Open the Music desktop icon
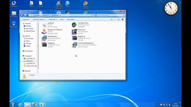This screenshot has height=107, width=191. [x=32, y=4]
